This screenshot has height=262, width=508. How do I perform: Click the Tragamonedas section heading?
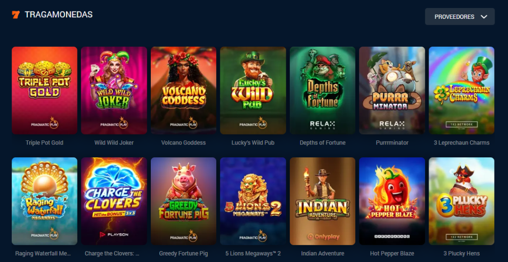(x=59, y=14)
